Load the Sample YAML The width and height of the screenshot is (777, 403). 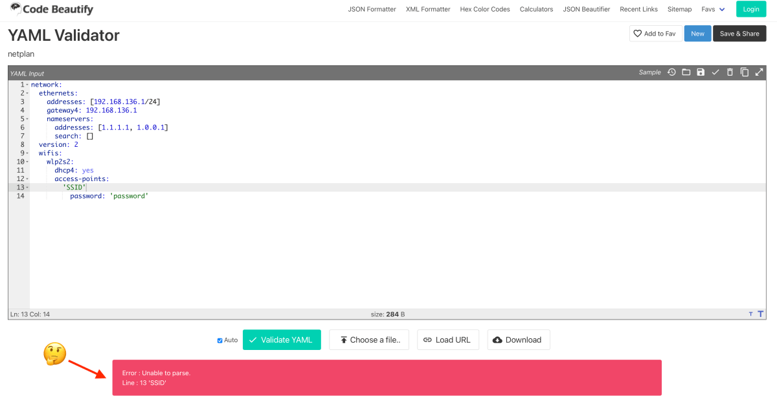[649, 72]
